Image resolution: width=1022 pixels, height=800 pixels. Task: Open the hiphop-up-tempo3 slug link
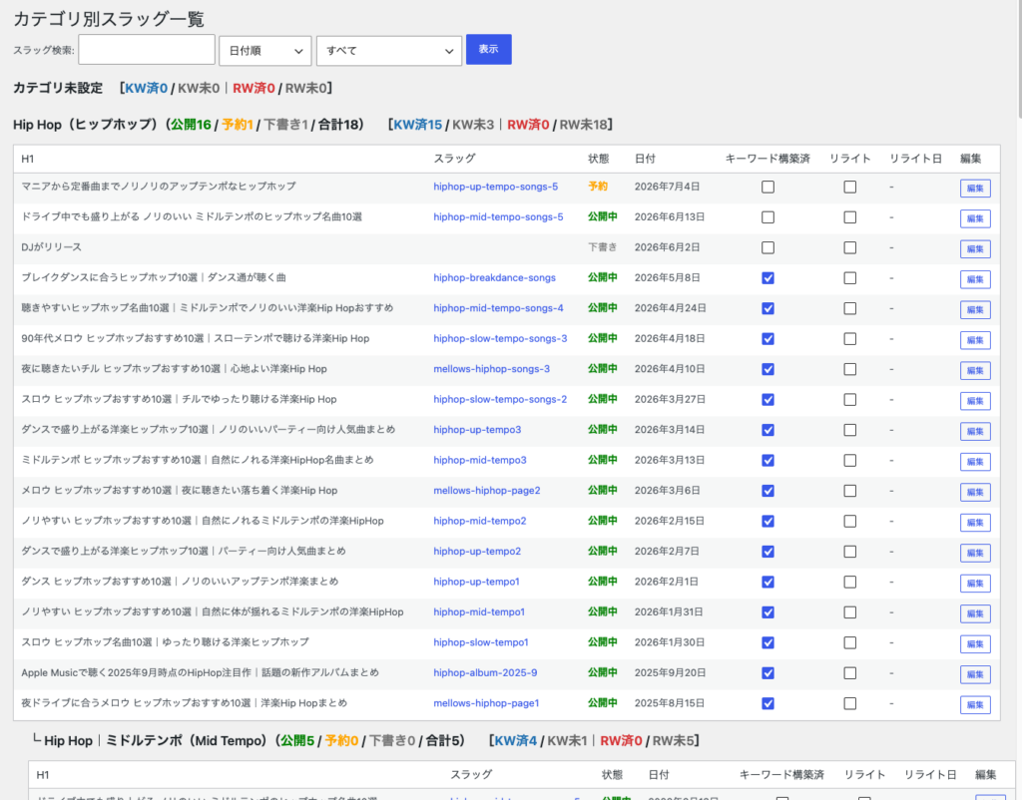477,429
